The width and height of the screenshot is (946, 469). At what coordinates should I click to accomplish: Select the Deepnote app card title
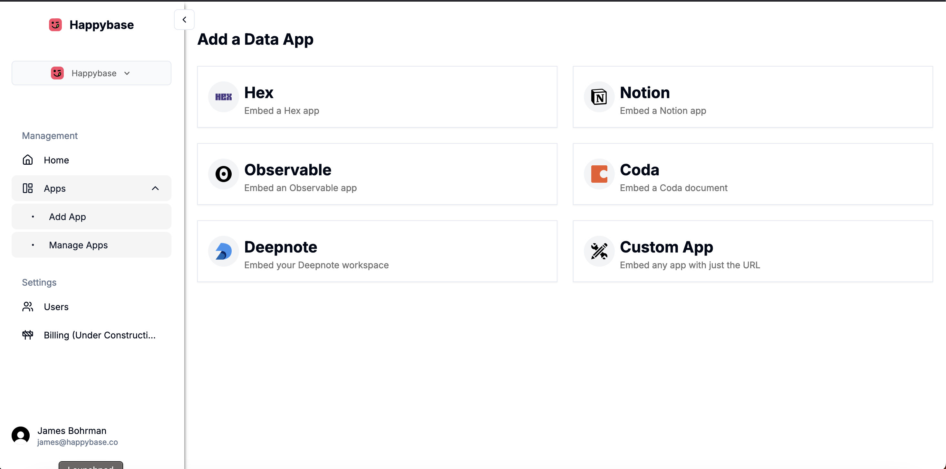(281, 247)
